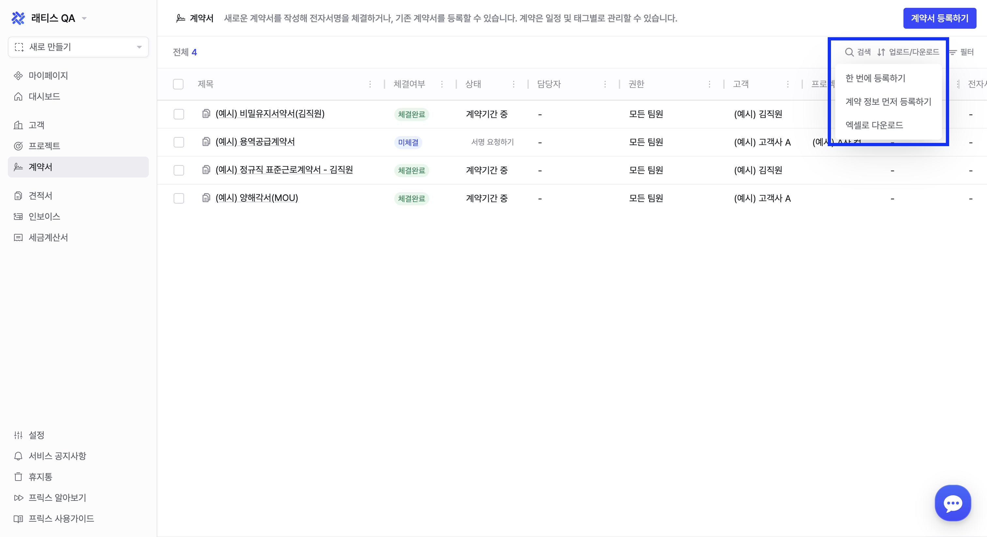Screen dimensions: 987x537
Task: Choose 엑셀로 다운로드 from the menu
Action: [x=874, y=125]
